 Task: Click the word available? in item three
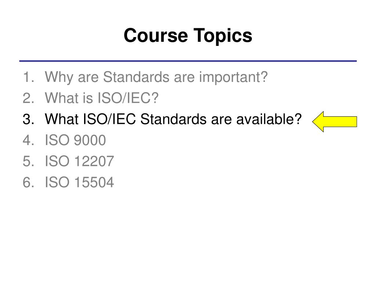(269, 119)
